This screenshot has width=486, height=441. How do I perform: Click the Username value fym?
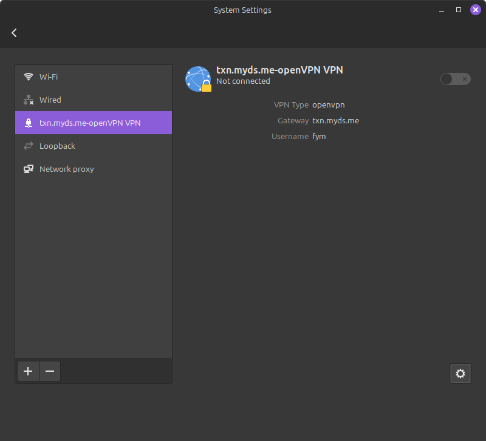click(319, 136)
